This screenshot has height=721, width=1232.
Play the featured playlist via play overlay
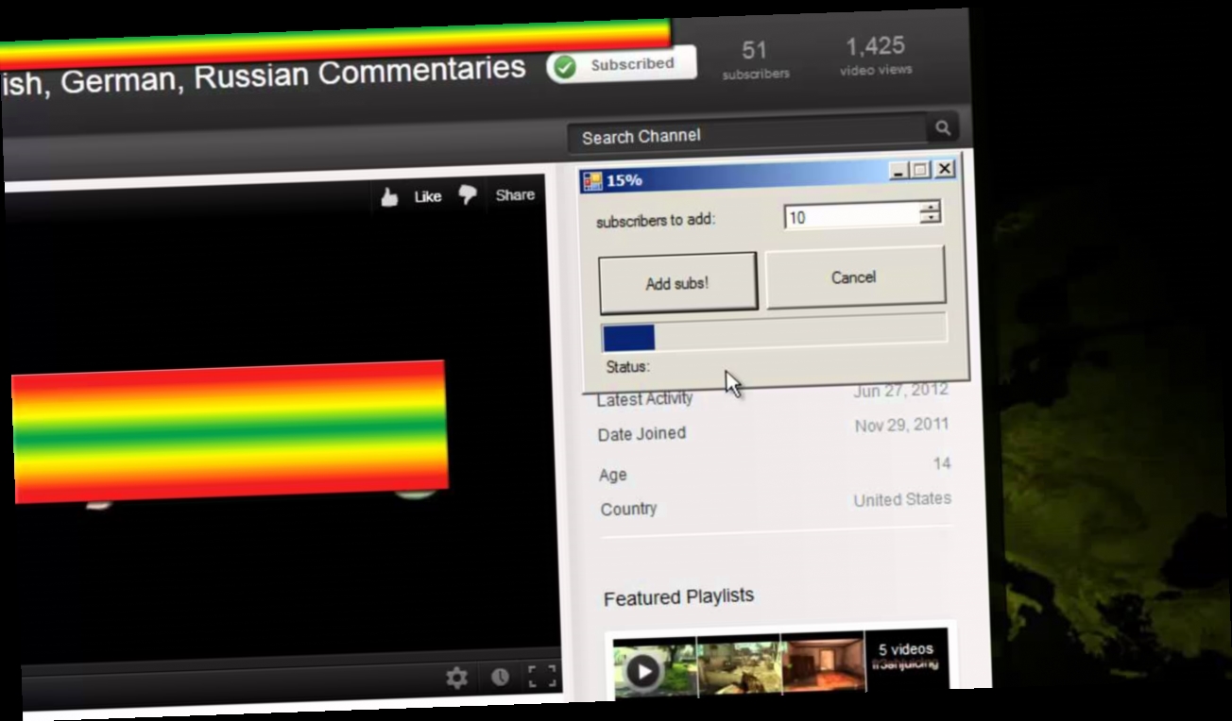(643, 671)
